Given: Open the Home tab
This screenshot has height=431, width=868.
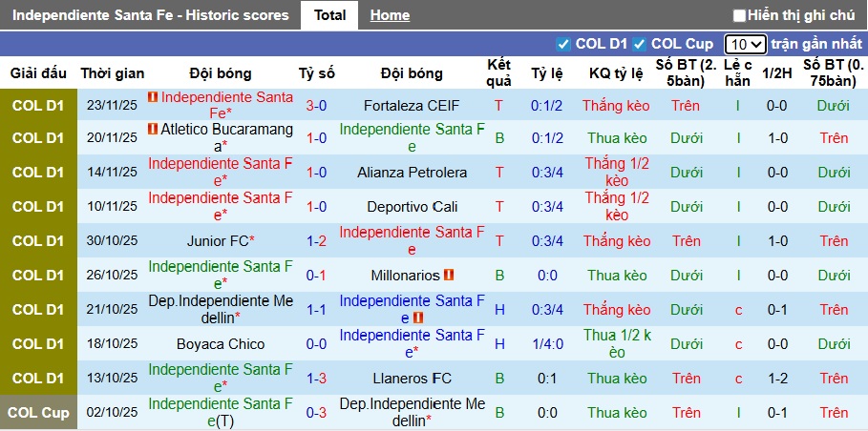Looking at the screenshot, I should 390,15.
